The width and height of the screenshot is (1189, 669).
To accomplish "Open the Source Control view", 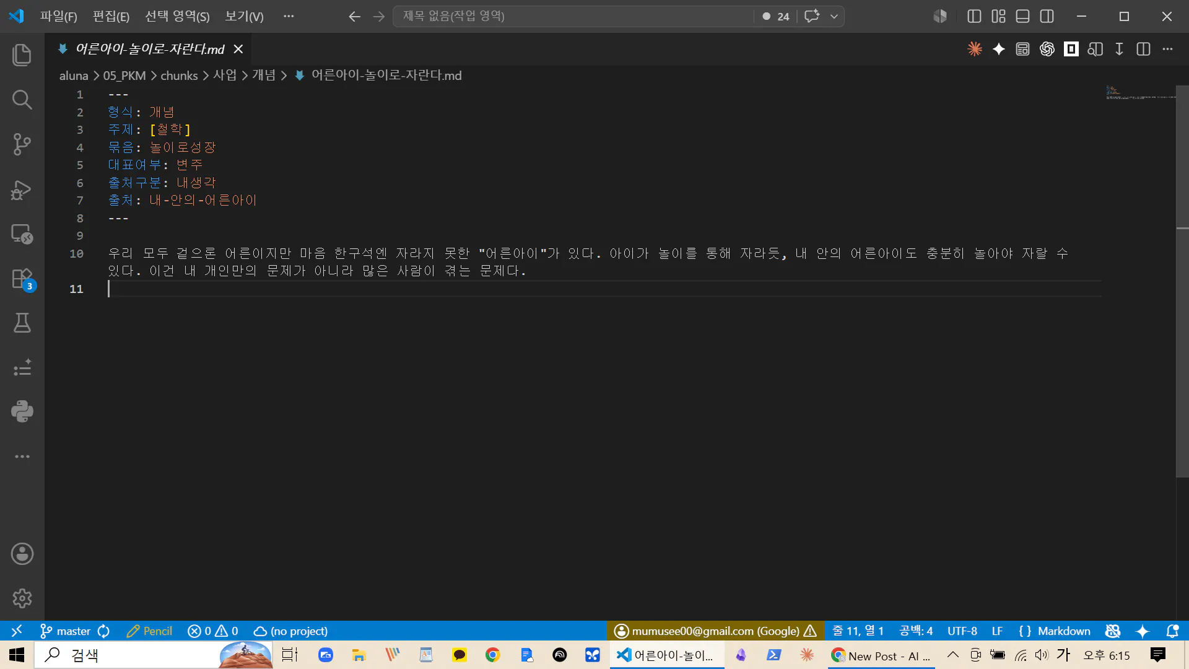I will [x=22, y=144].
